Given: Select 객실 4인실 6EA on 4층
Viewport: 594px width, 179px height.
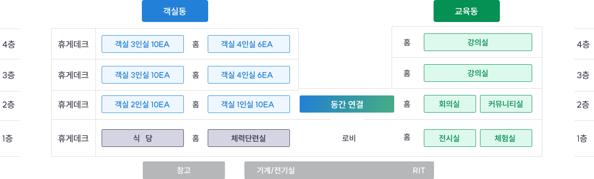Looking at the screenshot, I should point(249,44).
